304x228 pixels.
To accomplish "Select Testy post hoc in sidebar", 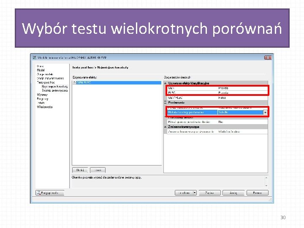I will [x=46, y=82].
